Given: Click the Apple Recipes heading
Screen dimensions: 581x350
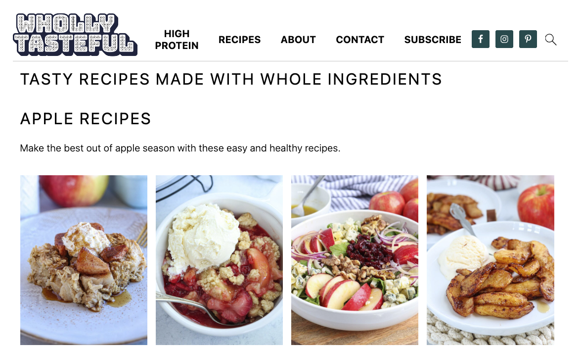Looking at the screenshot, I should (x=86, y=119).
